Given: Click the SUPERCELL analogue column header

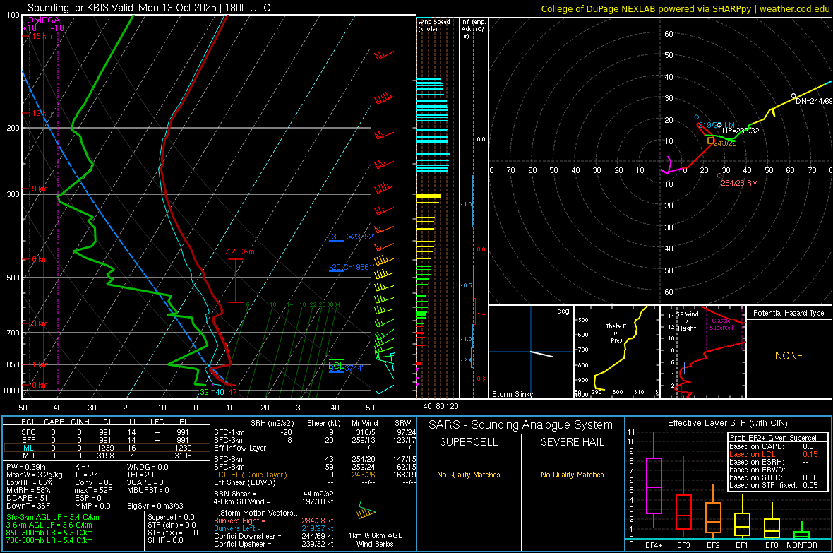Looking at the screenshot, I should click(469, 442).
